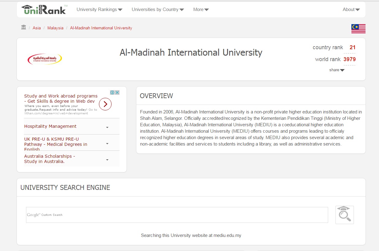Image resolution: width=379 pixels, height=251 pixels.
Task: Click the home institution breadcrumb icon
Action: click(x=24, y=27)
